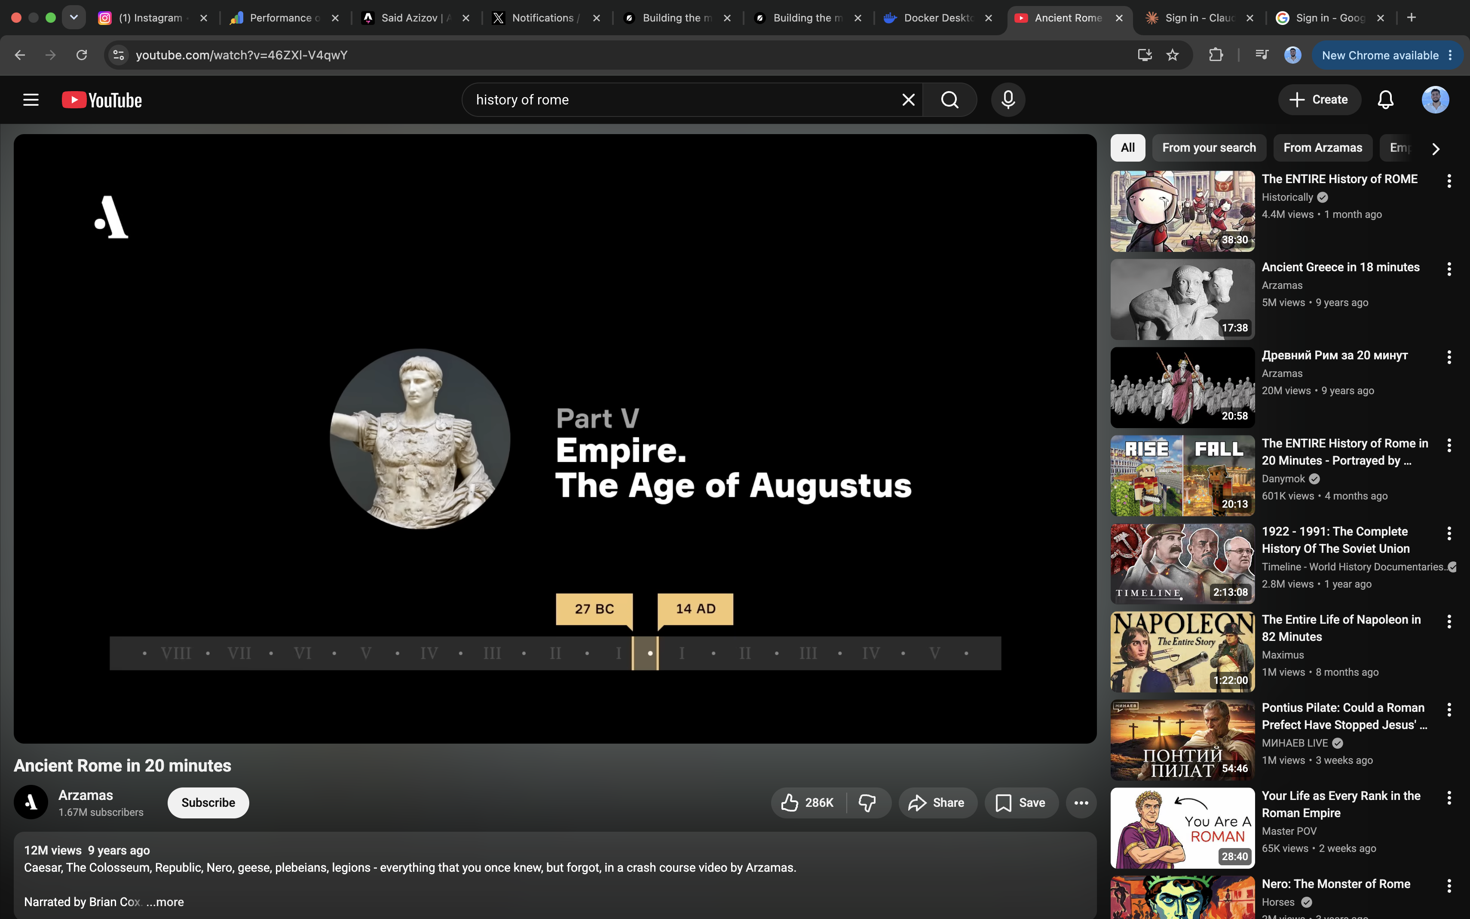Expand description with ...more

point(165,901)
